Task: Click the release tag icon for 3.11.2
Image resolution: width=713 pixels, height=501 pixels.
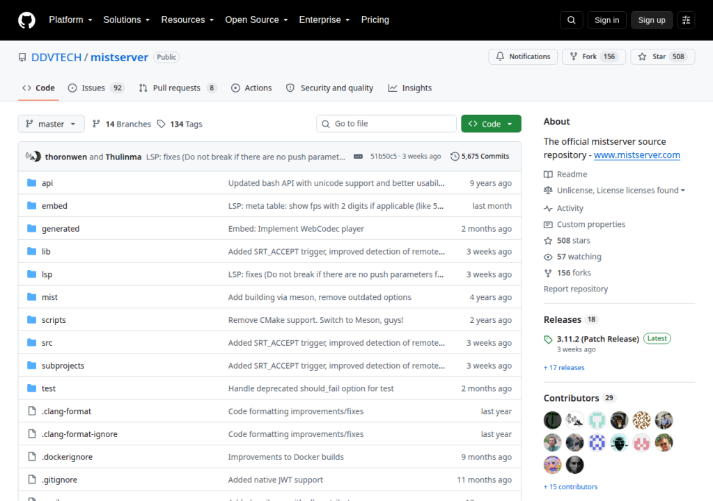Action: point(548,339)
